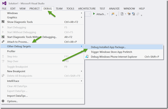Click the Visual Studio logo icon
Image resolution: width=168 pixels, height=109 pixels.
[x=4, y=3]
